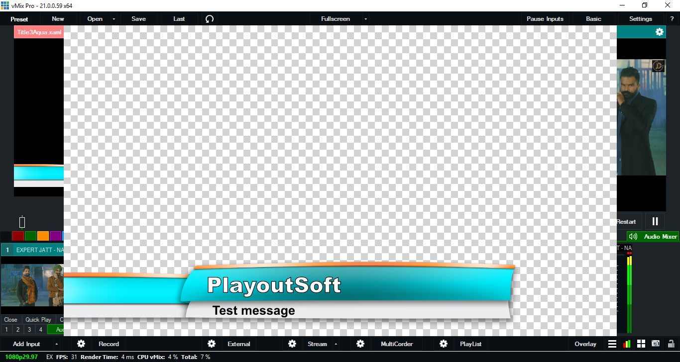Click the transition position indicator icon

(22, 222)
